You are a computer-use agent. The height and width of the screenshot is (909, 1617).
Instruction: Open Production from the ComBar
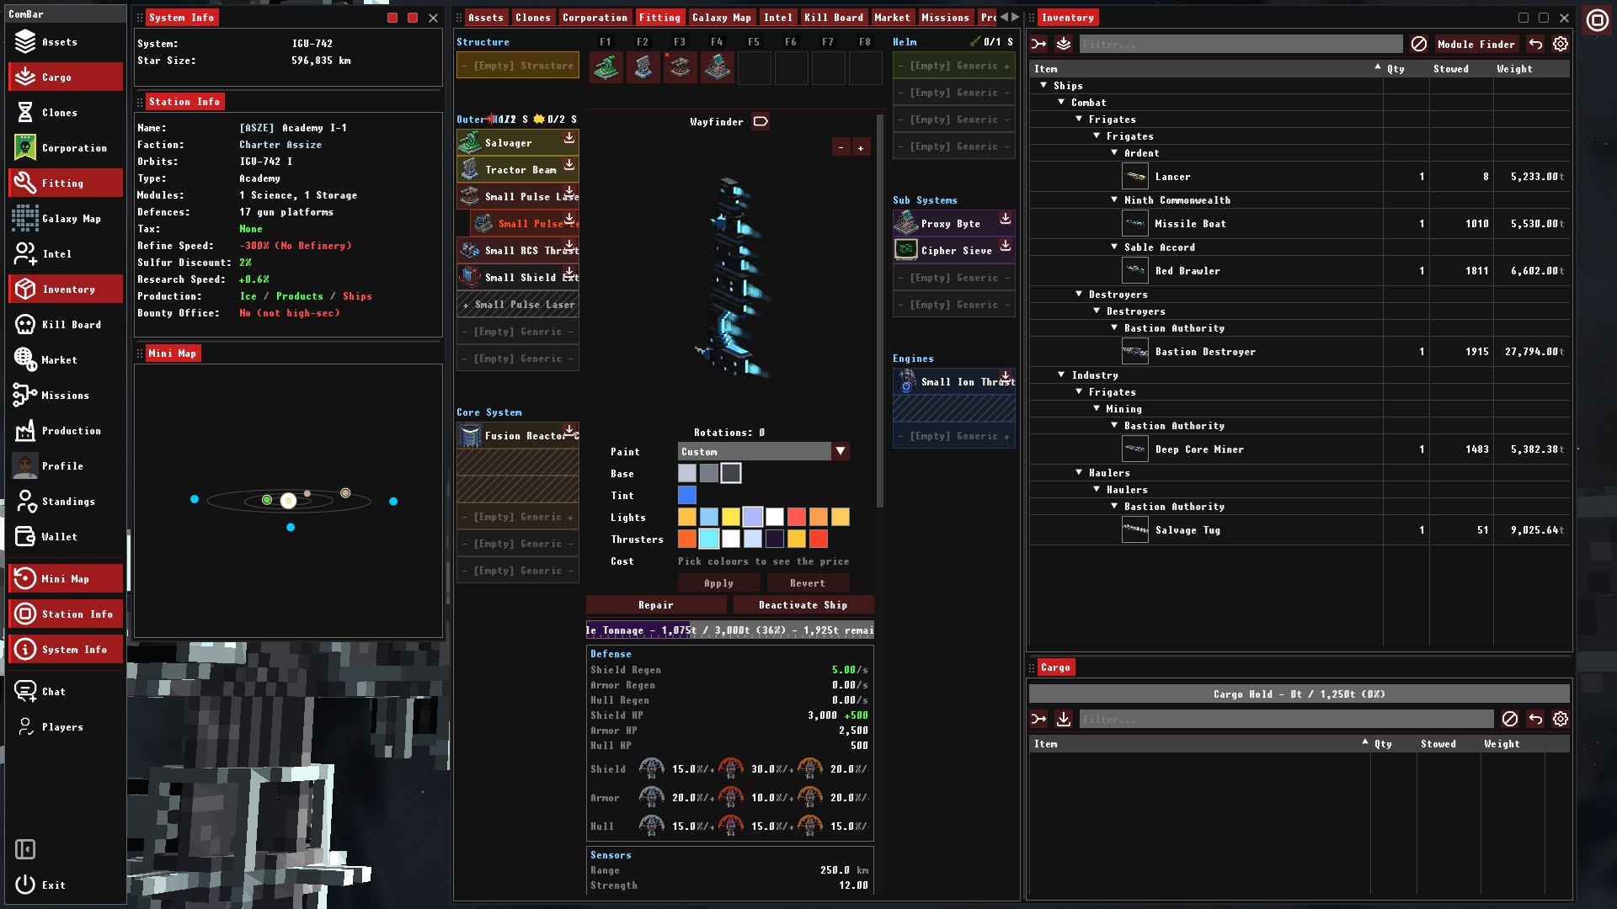tap(66, 430)
